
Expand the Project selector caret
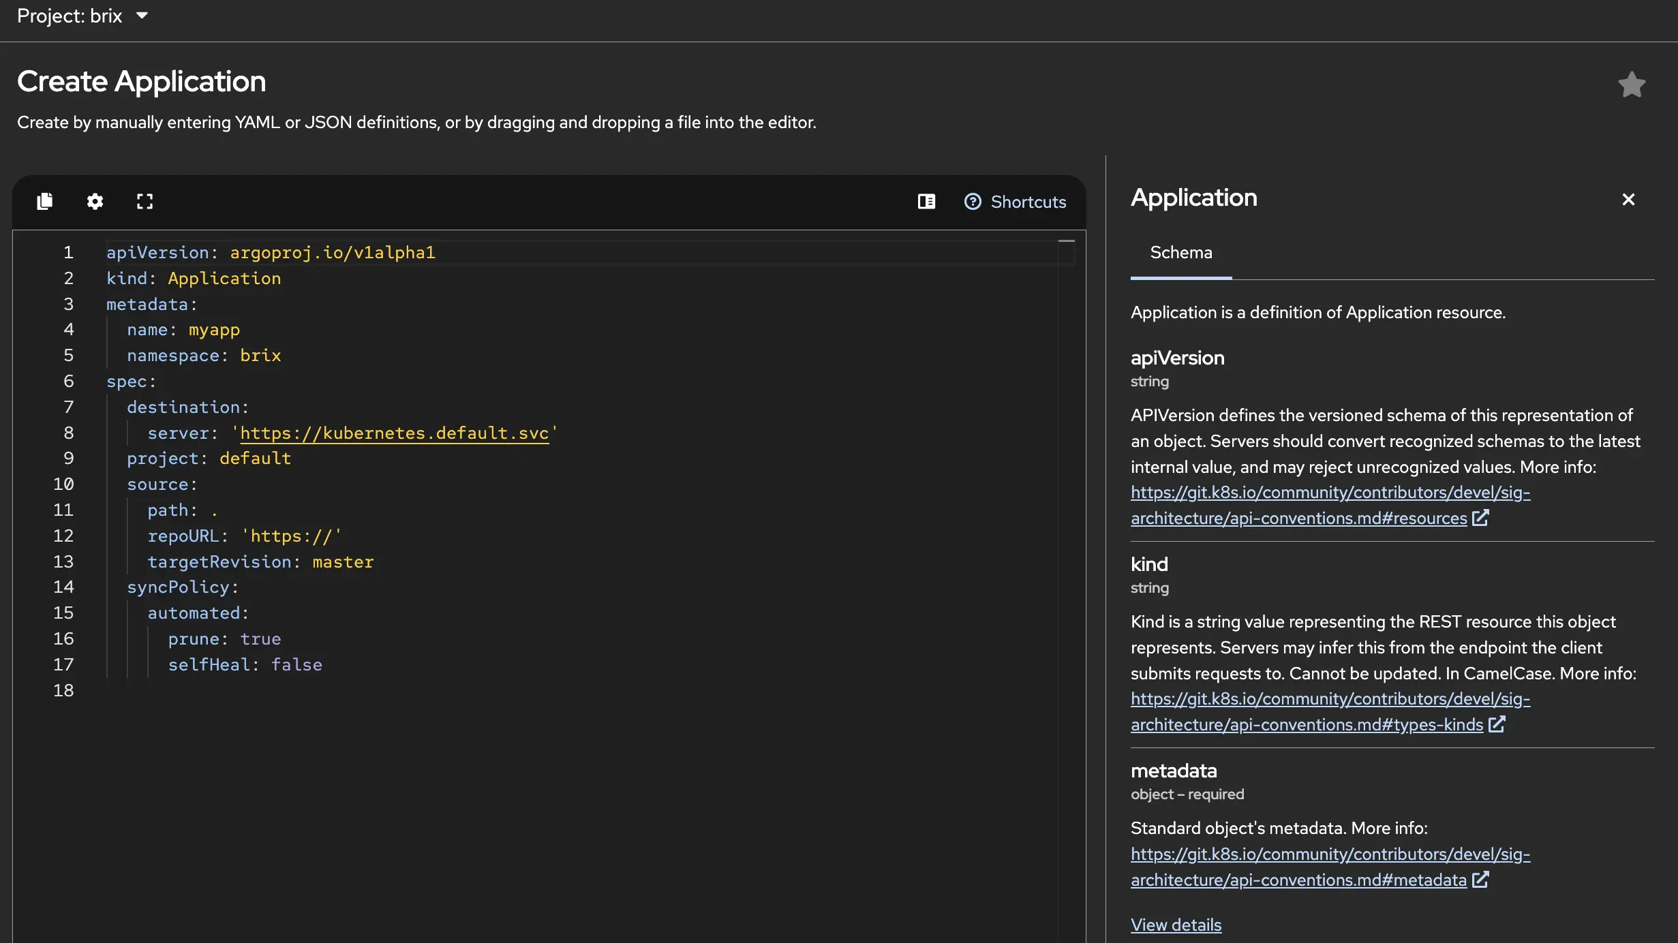[x=142, y=15]
